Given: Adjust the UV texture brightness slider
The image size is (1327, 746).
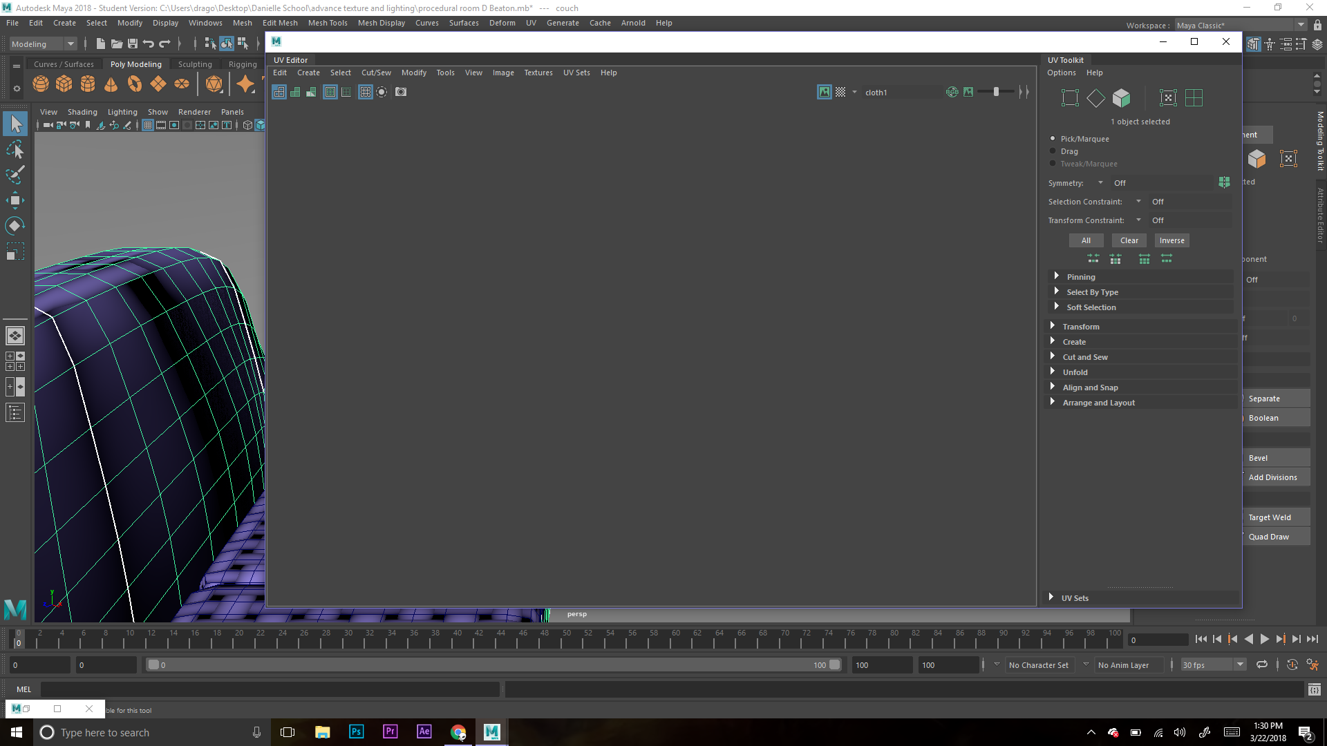Looking at the screenshot, I should coord(997,91).
